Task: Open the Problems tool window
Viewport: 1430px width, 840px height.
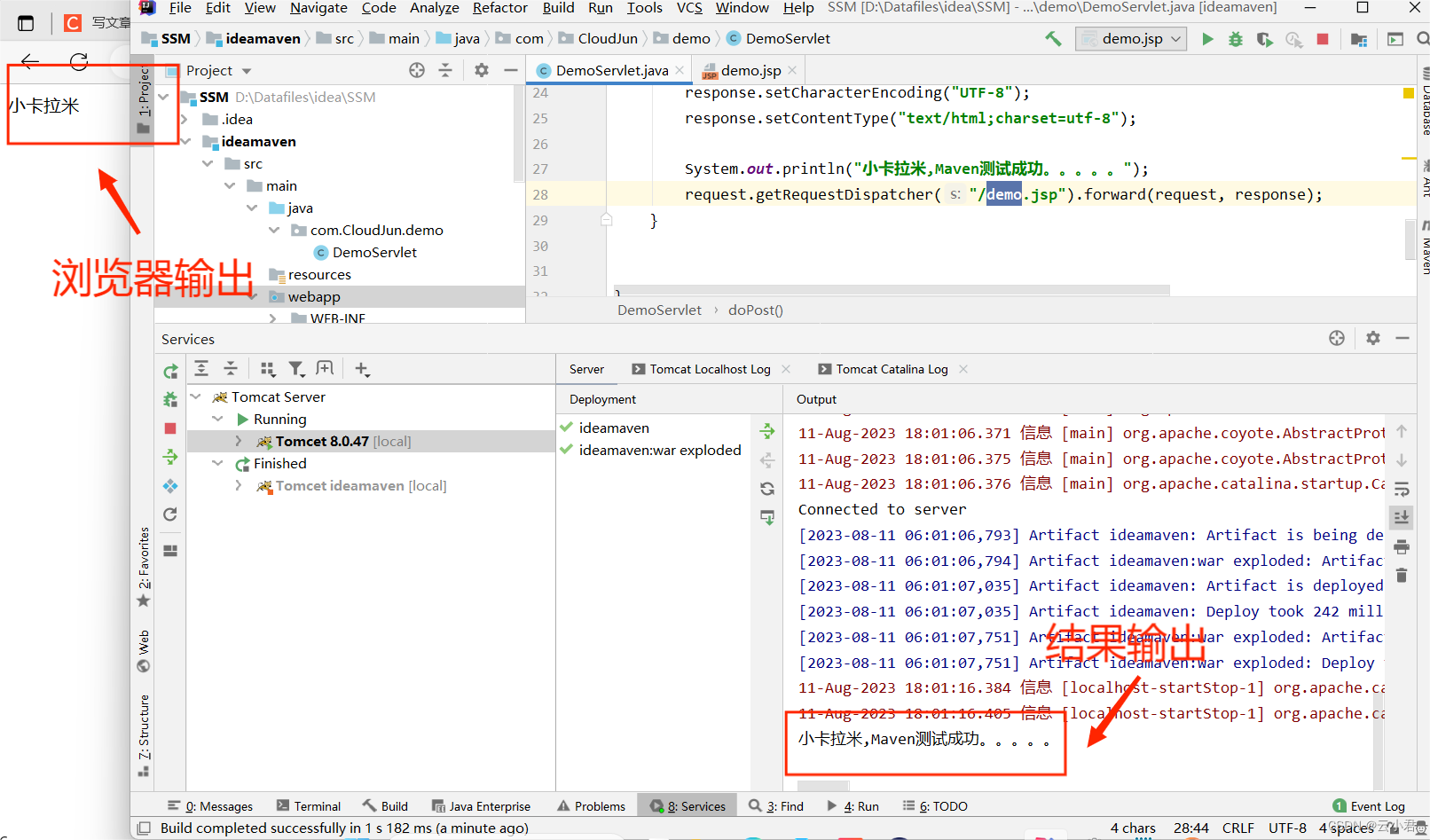Action: point(591,805)
